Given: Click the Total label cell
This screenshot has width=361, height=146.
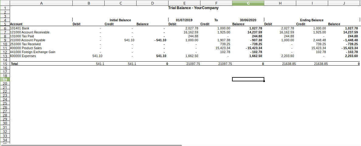Looking at the screenshot, I should (15, 64).
